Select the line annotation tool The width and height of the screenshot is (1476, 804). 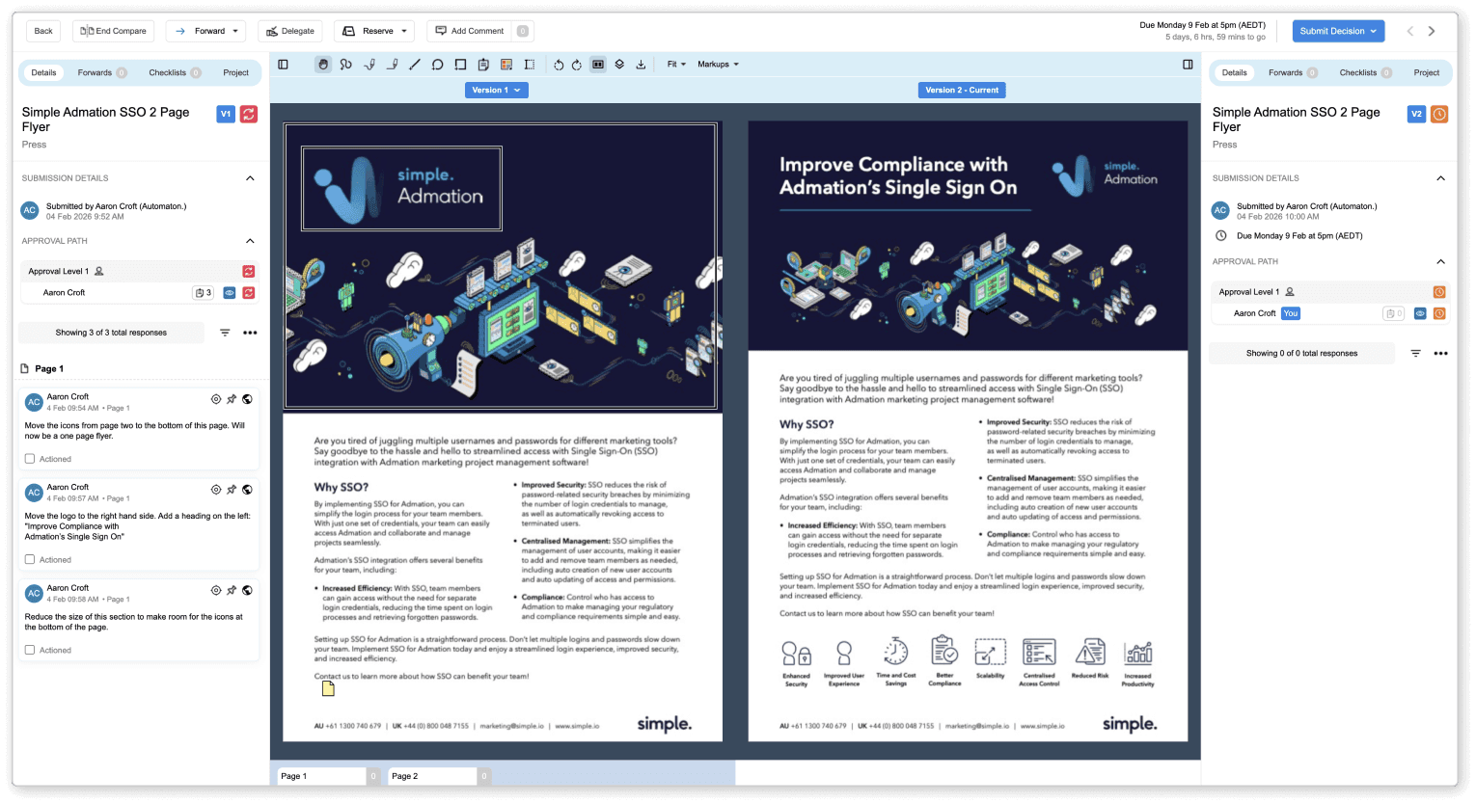[x=415, y=65]
